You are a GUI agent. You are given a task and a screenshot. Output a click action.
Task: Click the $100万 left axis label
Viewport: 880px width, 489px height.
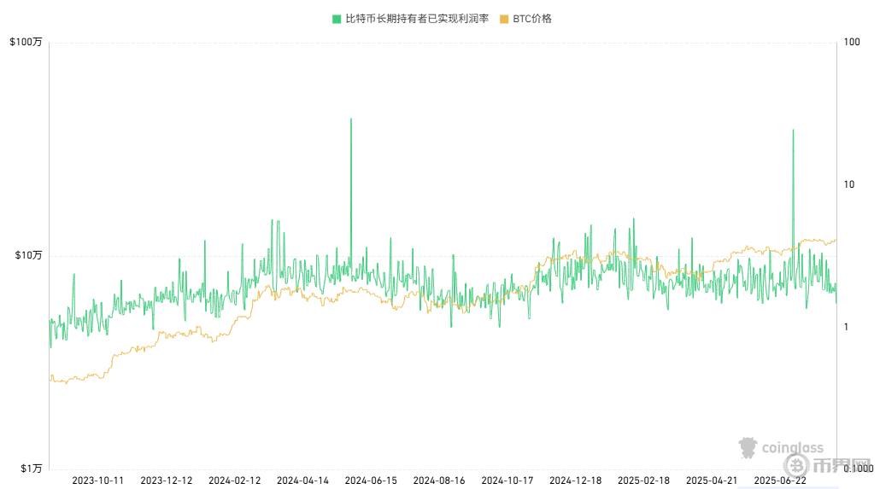[x=25, y=43]
